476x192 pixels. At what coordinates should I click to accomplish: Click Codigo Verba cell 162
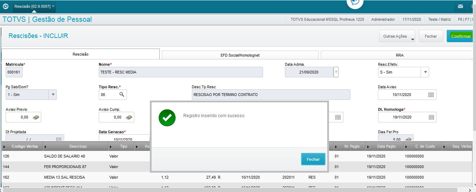[6, 177]
